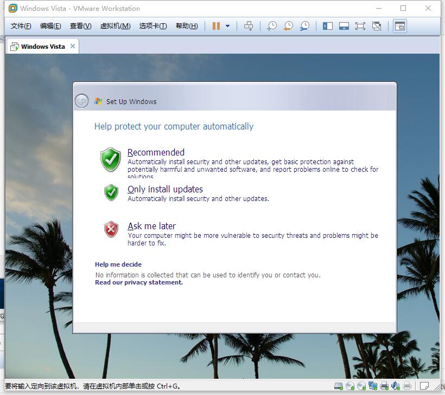
Task: Go back in the Set Up Windows wizard
Action: point(82,101)
